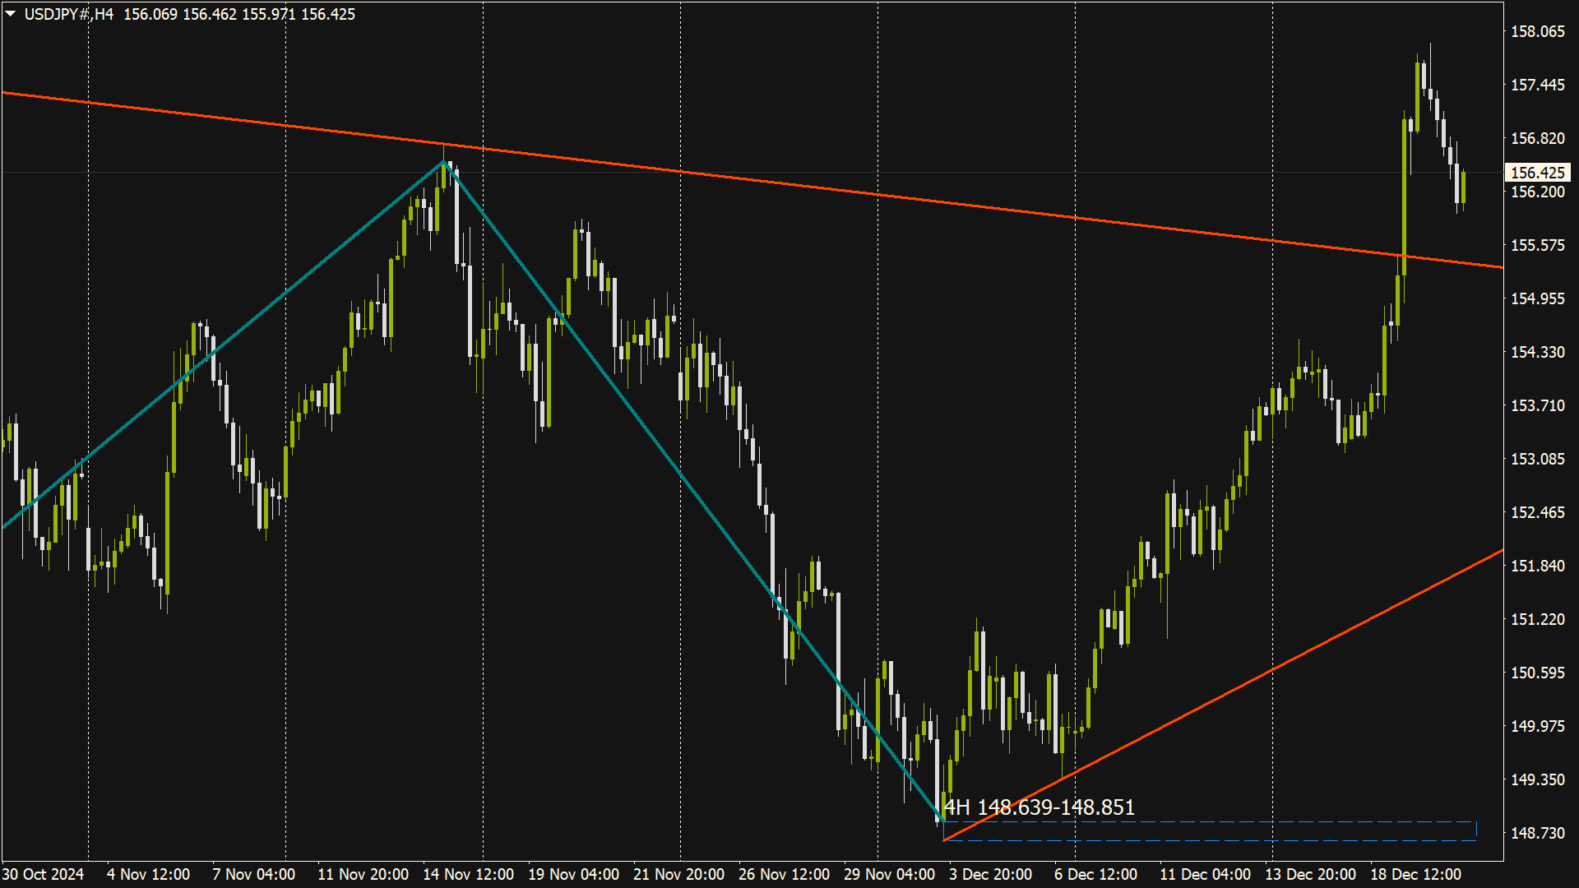The height and width of the screenshot is (888, 1579).
Task: Select the 151.220 price axis label
Action: pyautogui.click(x=1537, y=619)
